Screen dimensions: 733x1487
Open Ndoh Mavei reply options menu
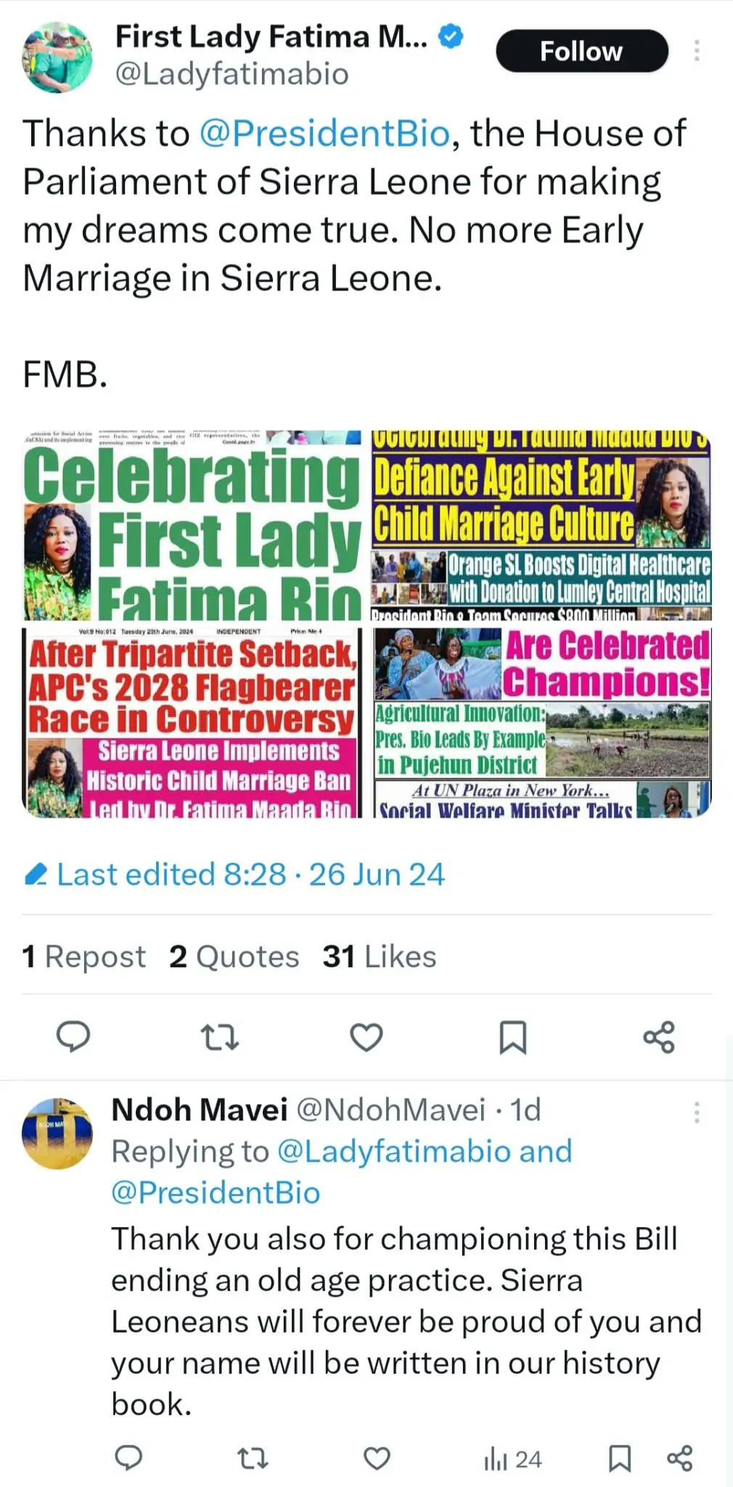pos(697,1112)
